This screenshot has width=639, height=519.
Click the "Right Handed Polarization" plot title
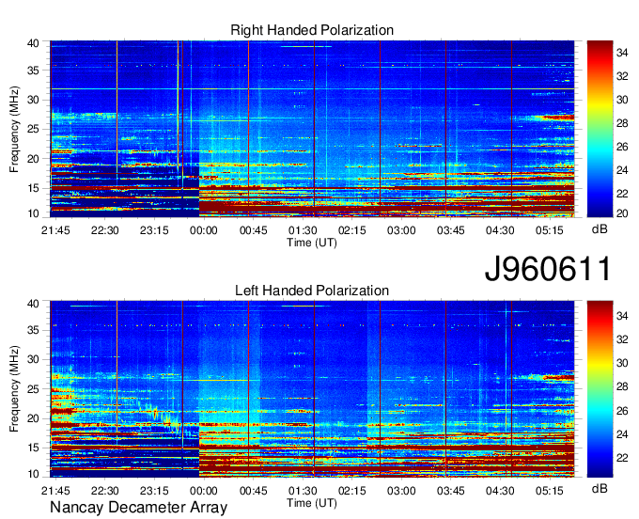click(x=312, y=30)
